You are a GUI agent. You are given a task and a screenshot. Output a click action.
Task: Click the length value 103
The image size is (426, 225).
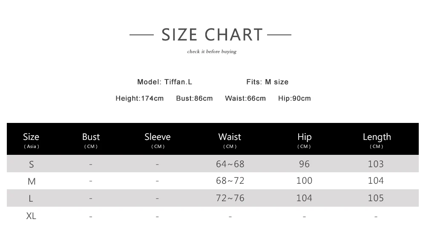376,164
